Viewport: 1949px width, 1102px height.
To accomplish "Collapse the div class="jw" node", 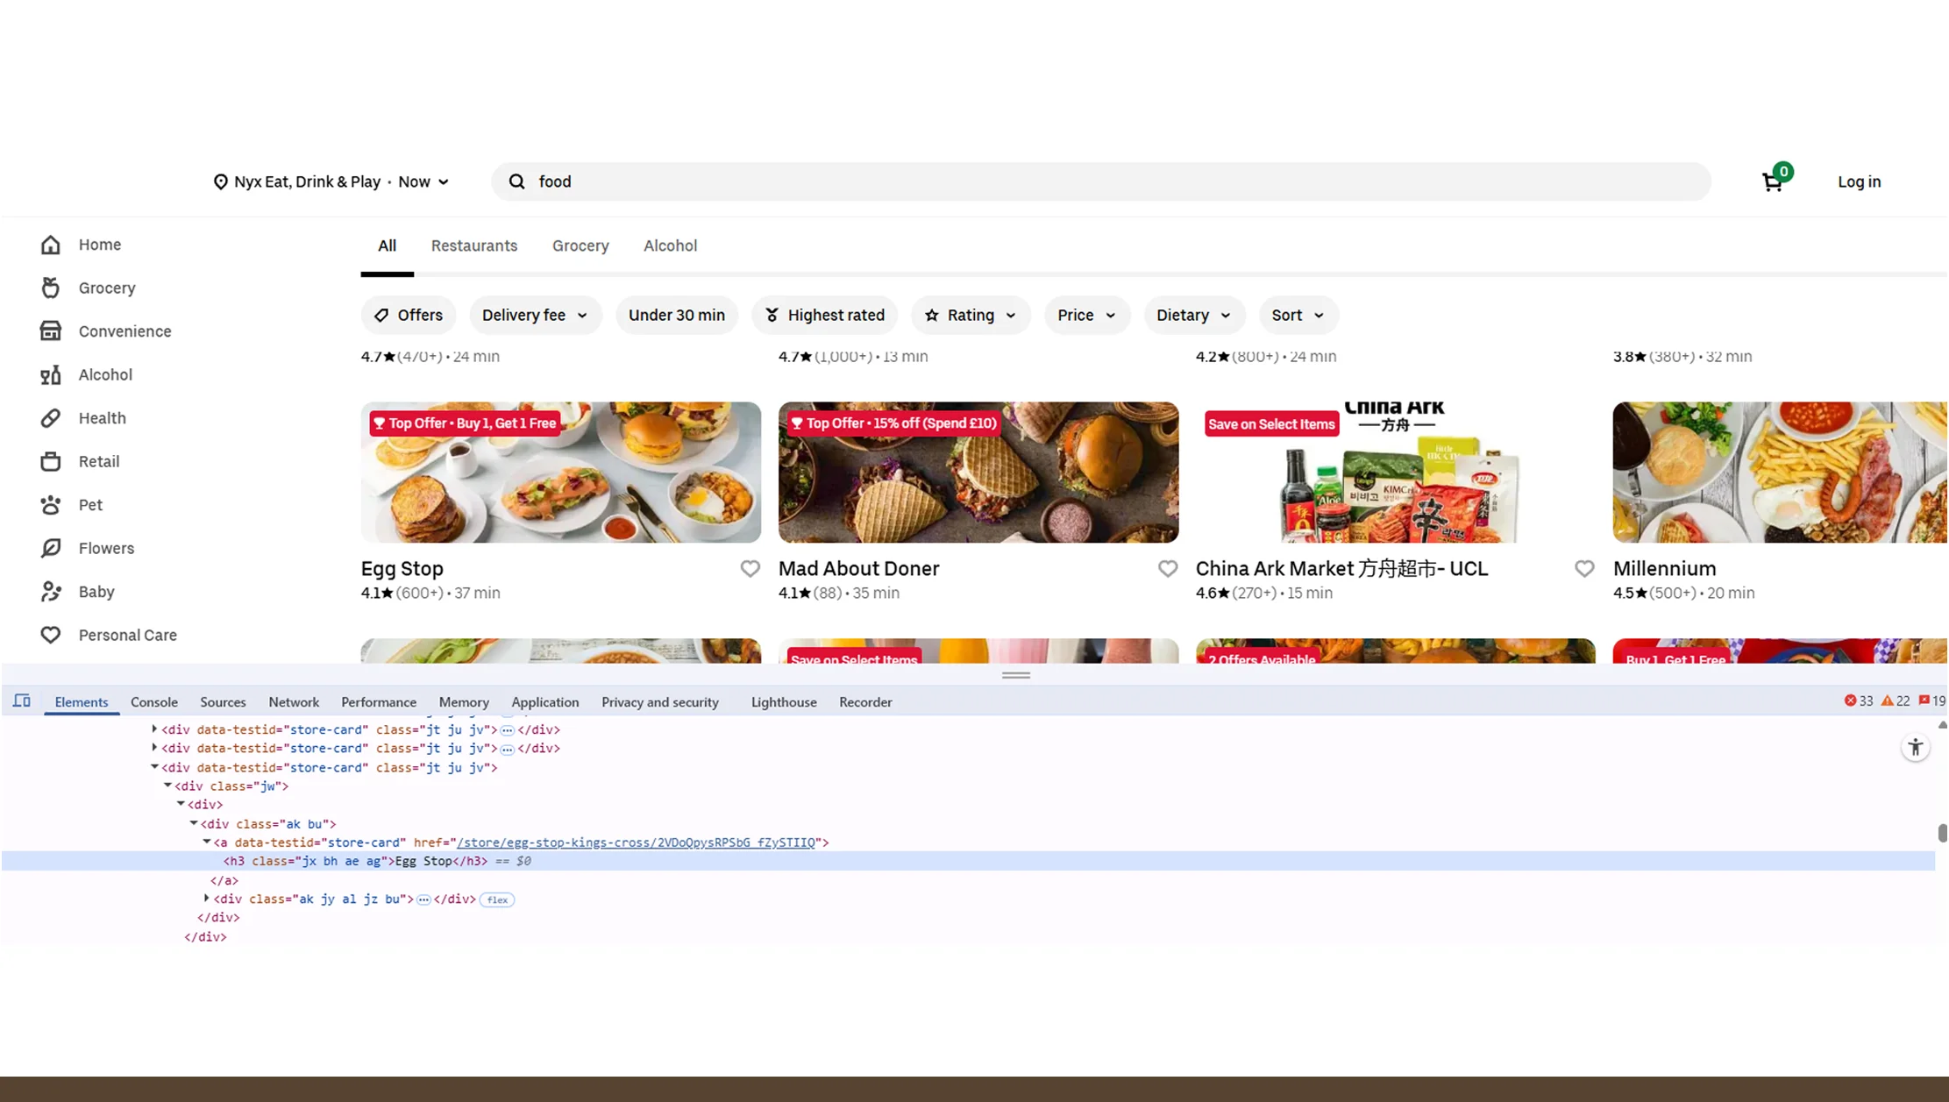I will pos(167,786).
